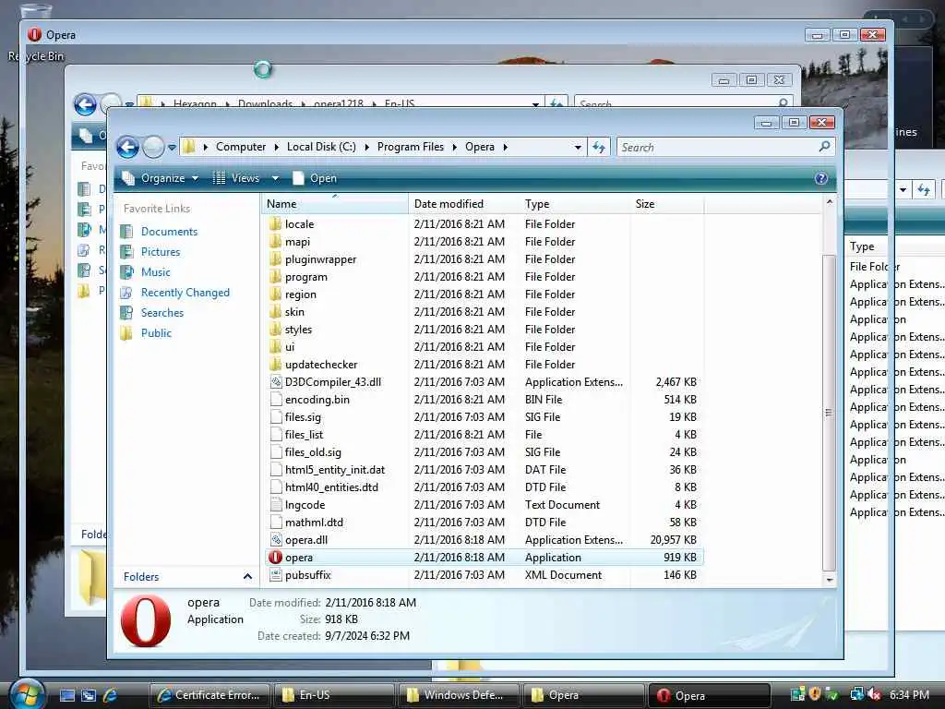
Task: Expand the Folders pane chevron
Action: pos(247,576)
